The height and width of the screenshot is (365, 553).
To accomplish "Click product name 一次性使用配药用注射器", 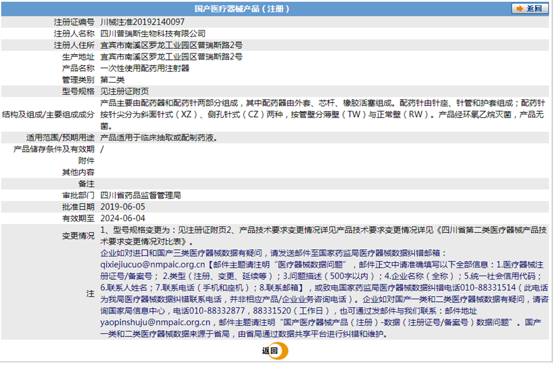I will pos(144,68).
